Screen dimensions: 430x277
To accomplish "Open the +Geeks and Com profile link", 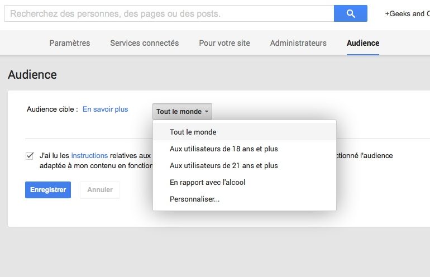I will click(407, 13).
